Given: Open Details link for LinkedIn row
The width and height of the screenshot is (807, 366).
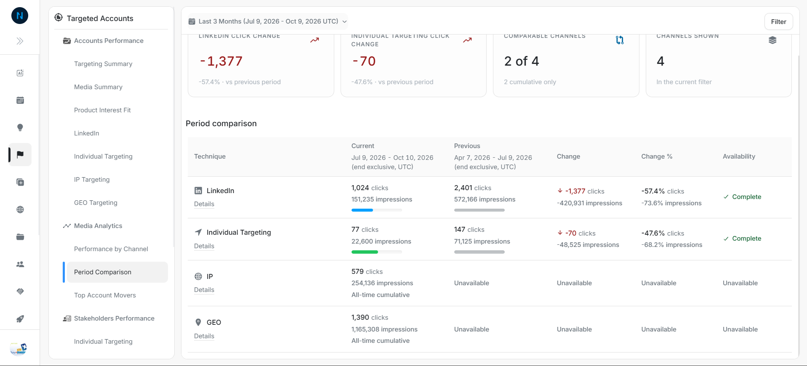Looking at the screenshot, I should (204, 204).
